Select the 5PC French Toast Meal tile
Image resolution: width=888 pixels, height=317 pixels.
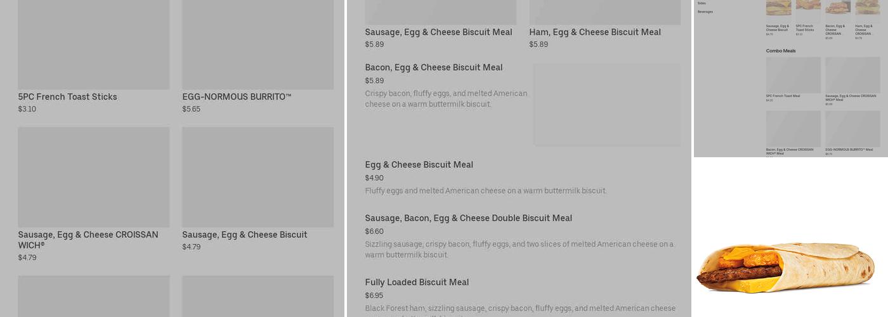[793, 75]
